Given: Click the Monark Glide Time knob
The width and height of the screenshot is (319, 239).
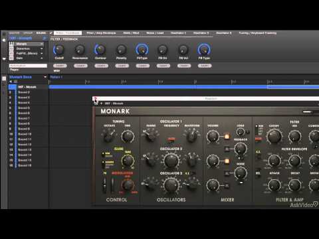Looking at the screenshot, I should 128,161.
